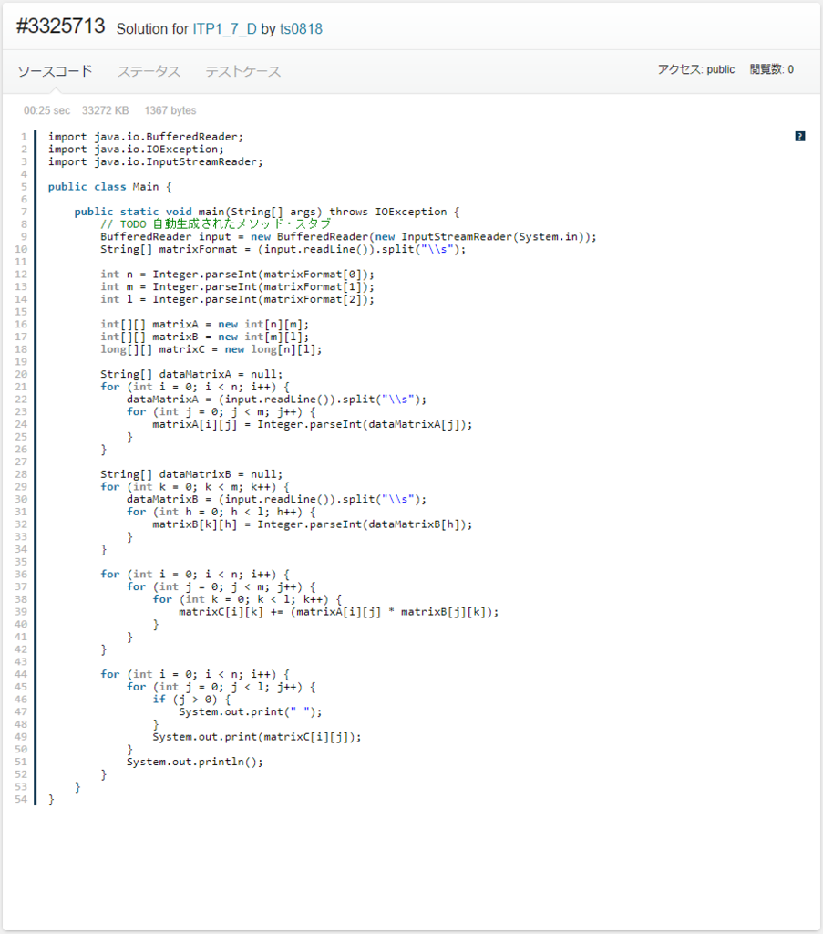
Task: Click the 33272 KB memory value
Action: (x=106, y=110)
